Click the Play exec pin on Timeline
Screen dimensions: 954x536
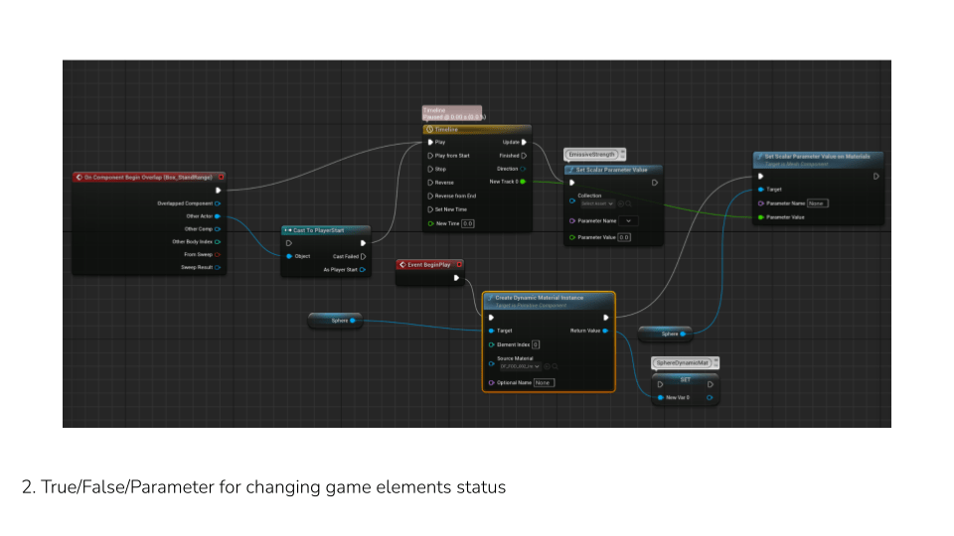(x=430, y=142)
